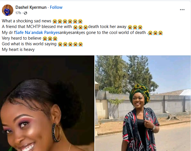The height and width of the screenshot is (151, 191).
Task: Click the 'Very heard to believe' text
Action: [x=21, y=38]
